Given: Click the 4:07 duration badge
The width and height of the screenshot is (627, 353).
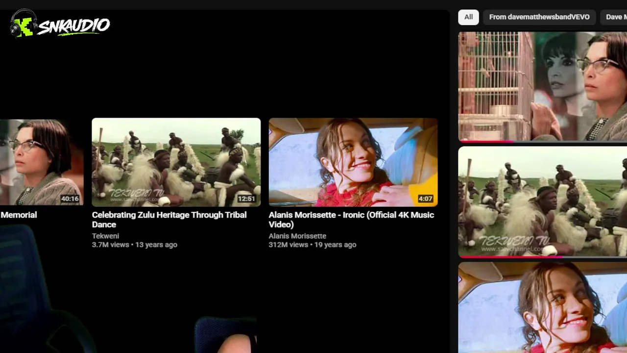Looking at the screenshot, I should click(x=425, y=199).
